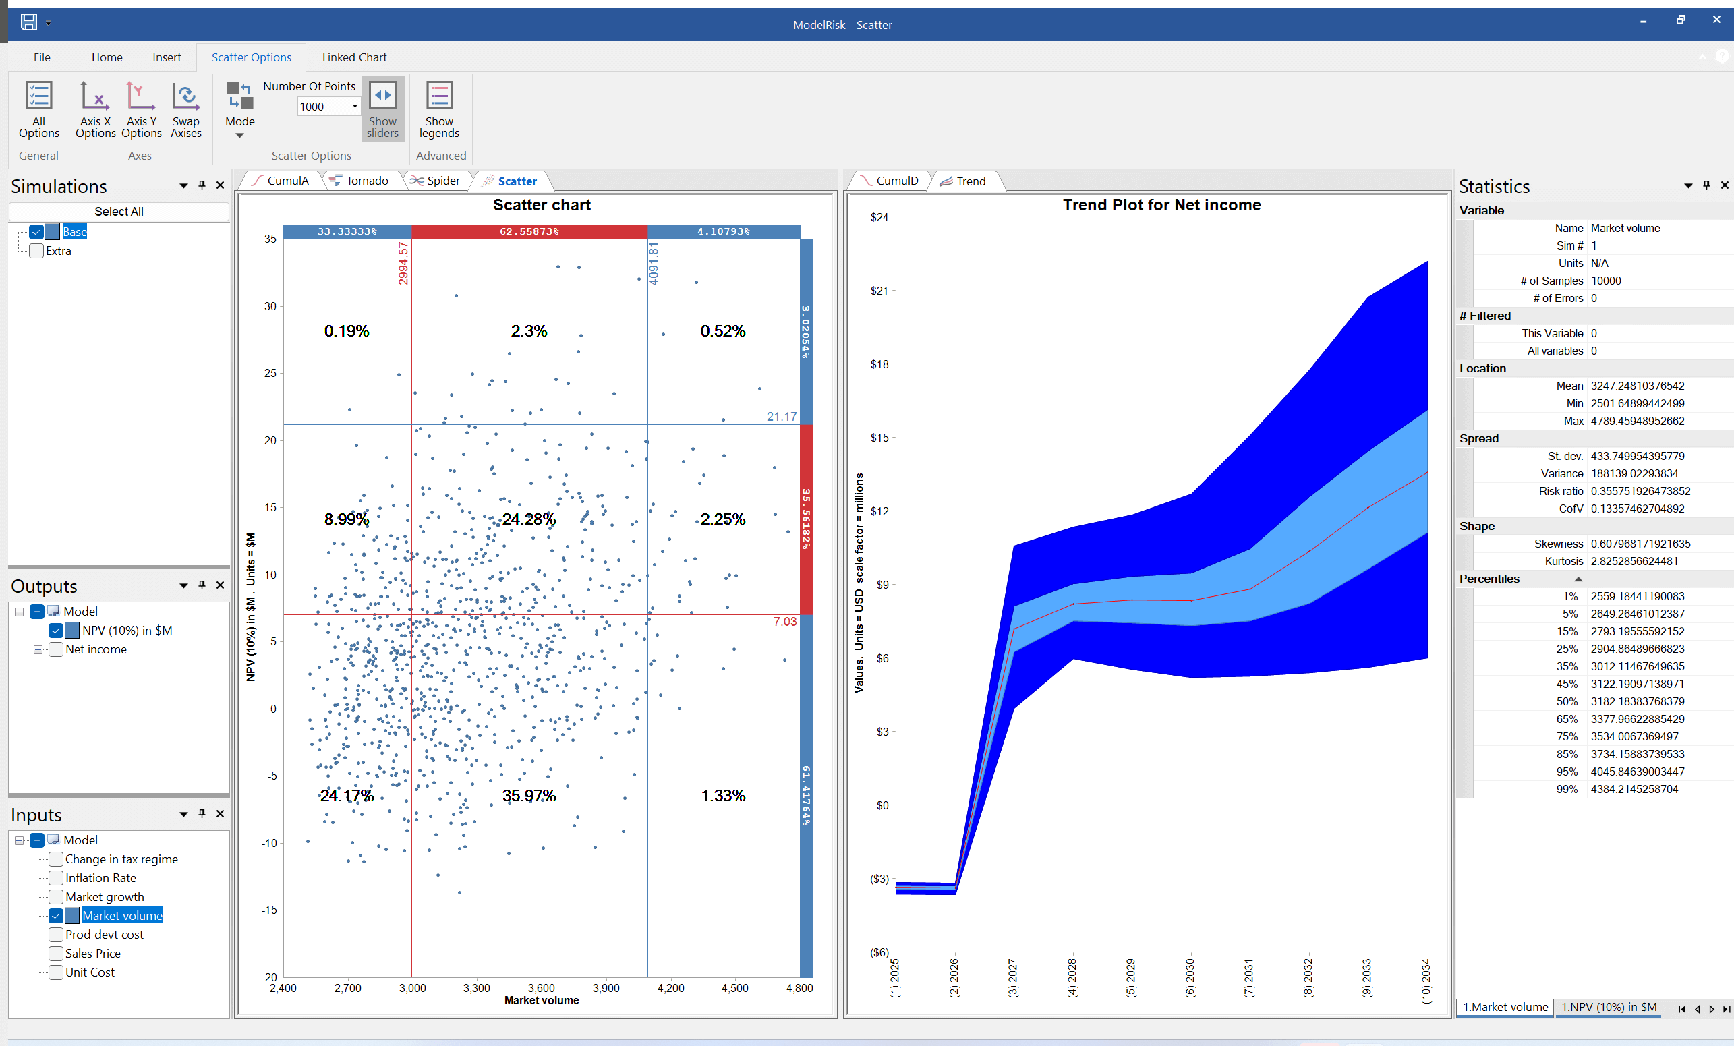Screen dimensions: 1734x1046
Task: Pin the Statistics panel
Action: (1706, 185)
